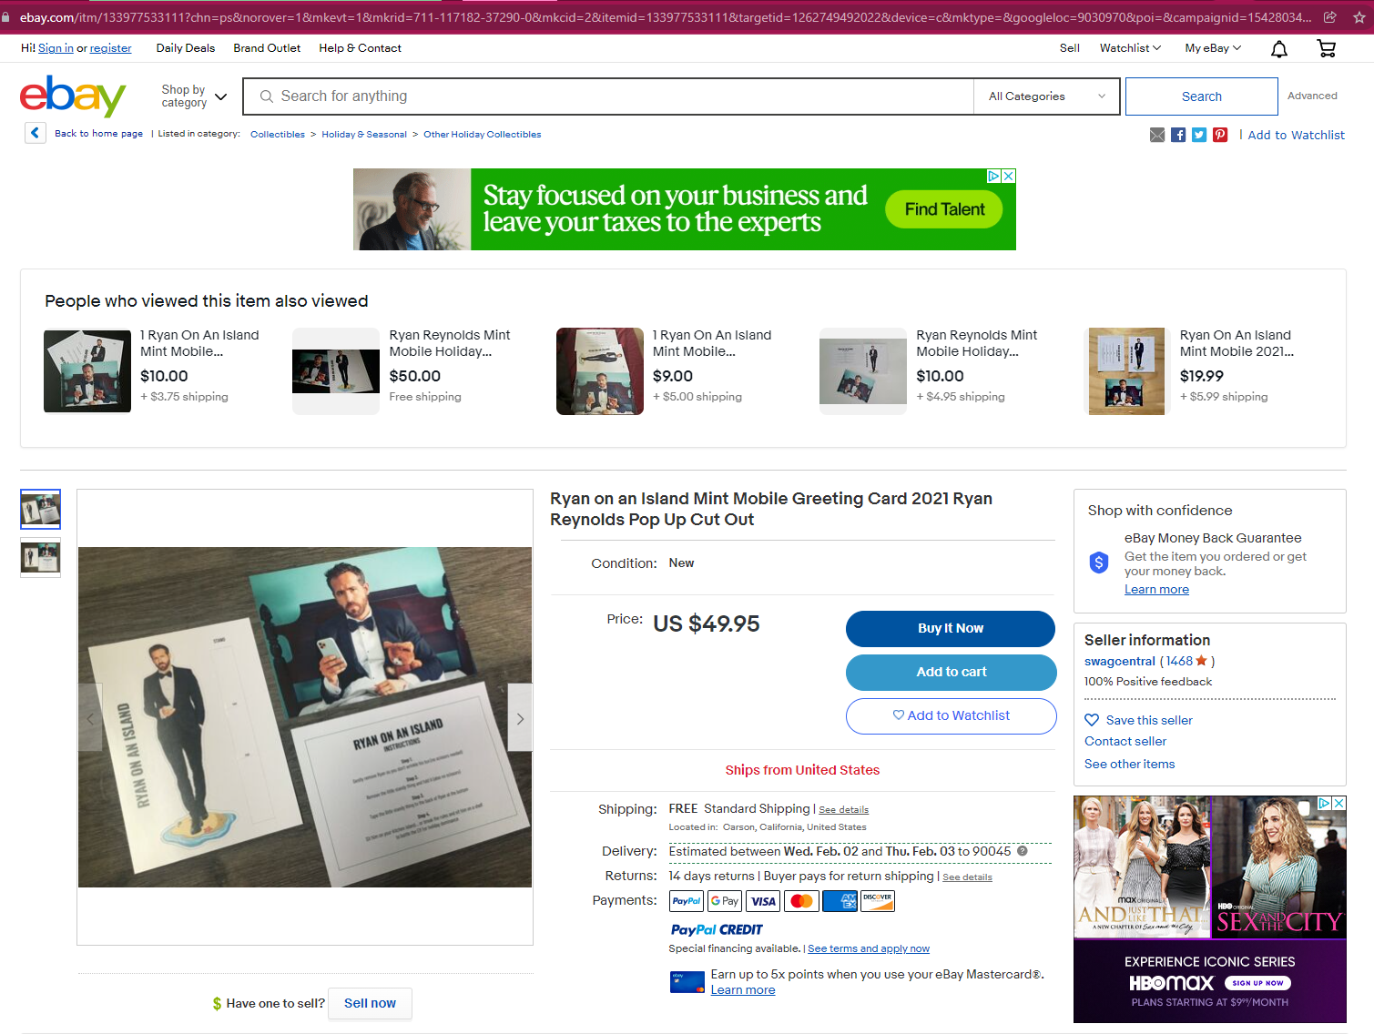Click the back arrow to home page

pyautogui.click(x=35, y=133)
